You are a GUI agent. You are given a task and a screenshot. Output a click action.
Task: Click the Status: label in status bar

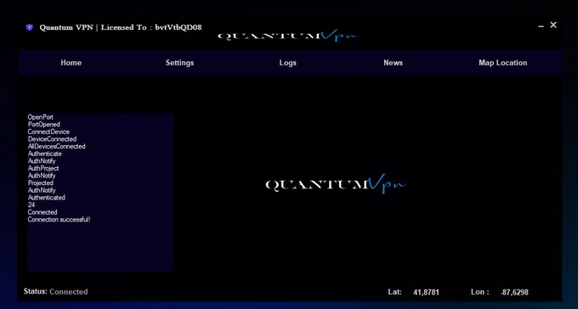(x=36, y=291)
